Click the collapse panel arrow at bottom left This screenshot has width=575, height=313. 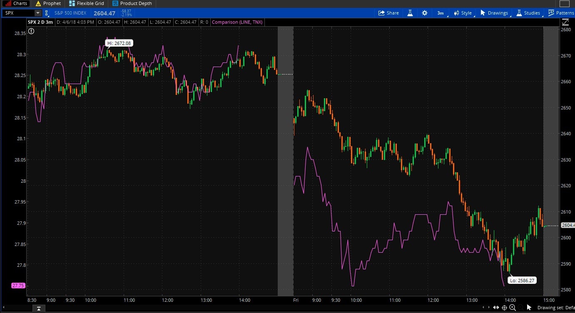pos(38,308)
